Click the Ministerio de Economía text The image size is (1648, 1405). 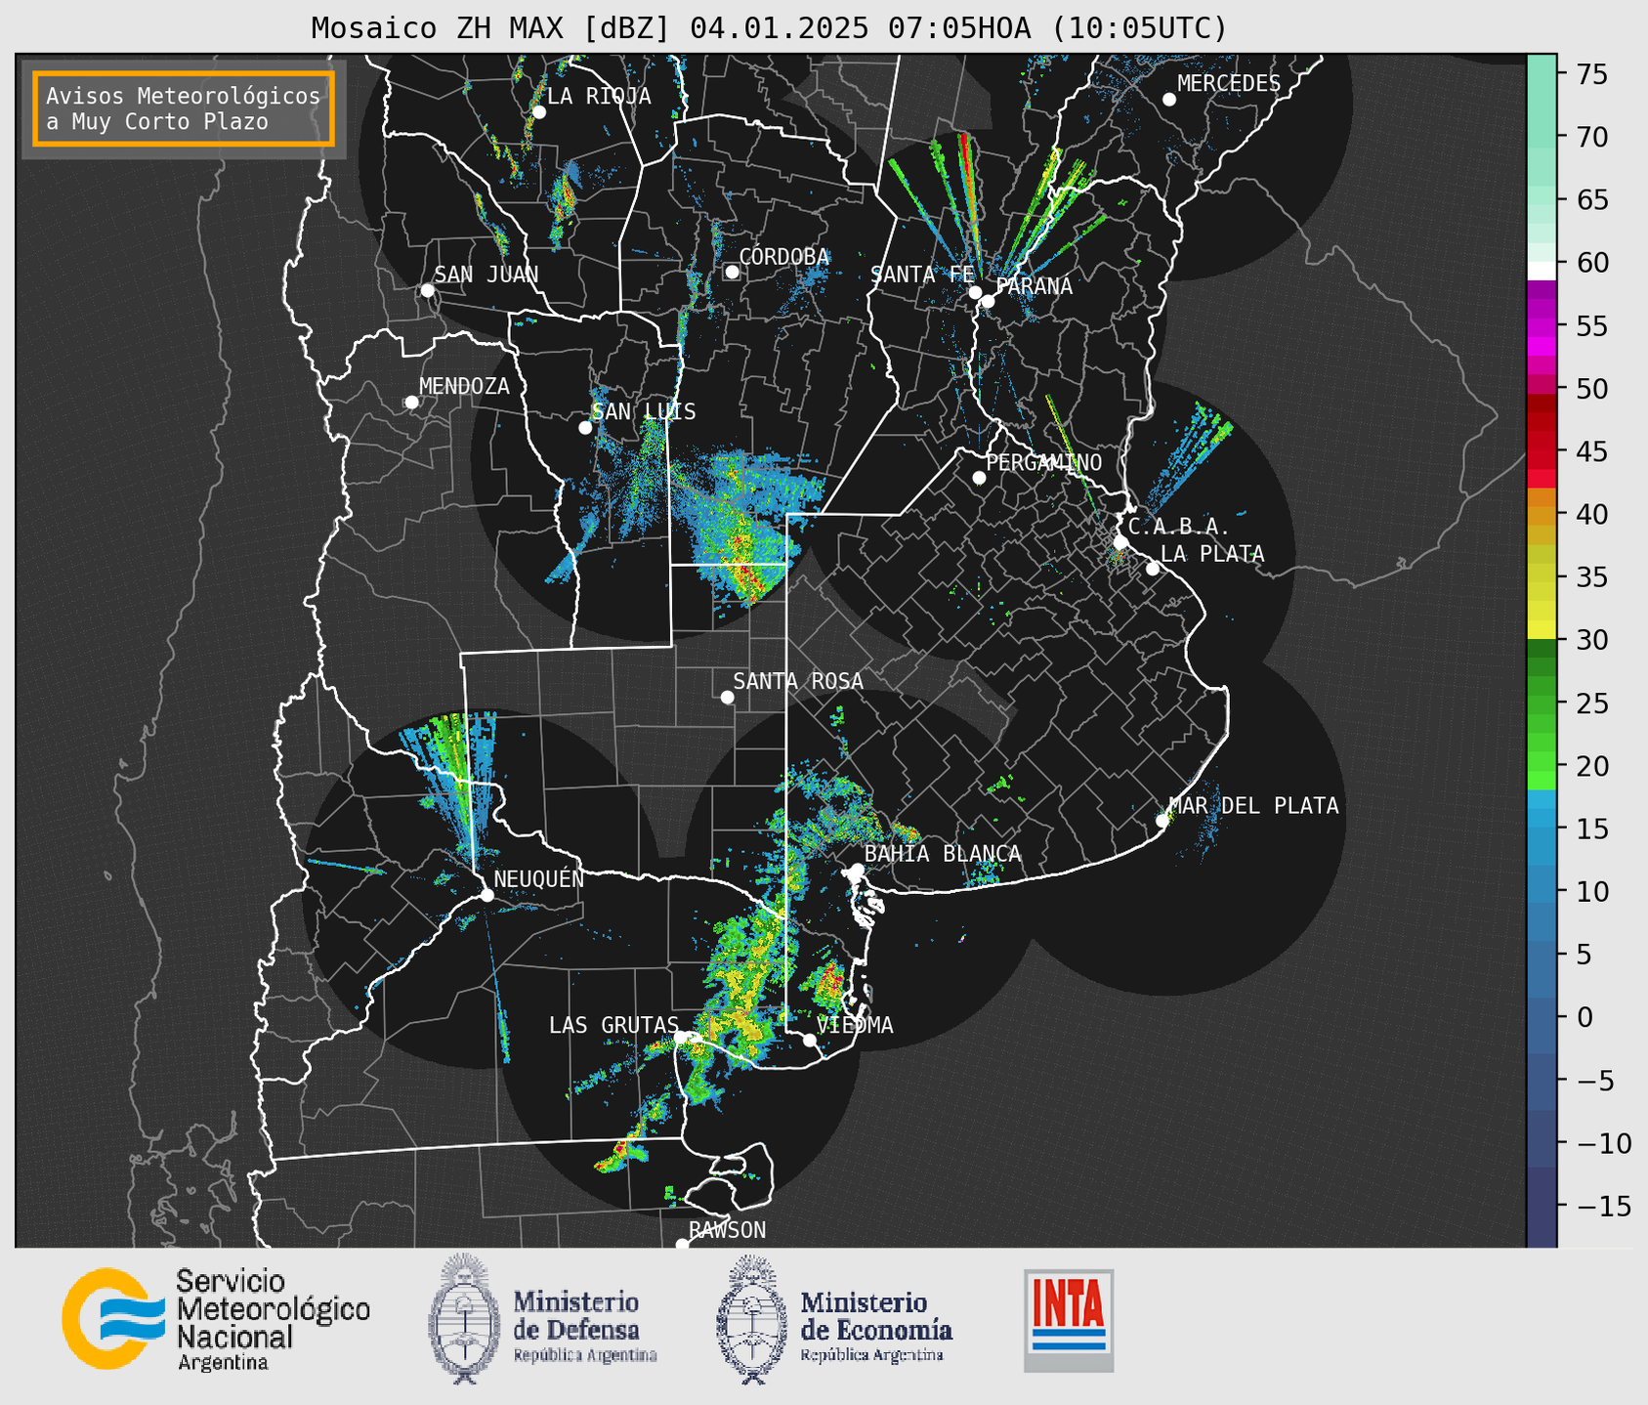[x=875, y=1326]
